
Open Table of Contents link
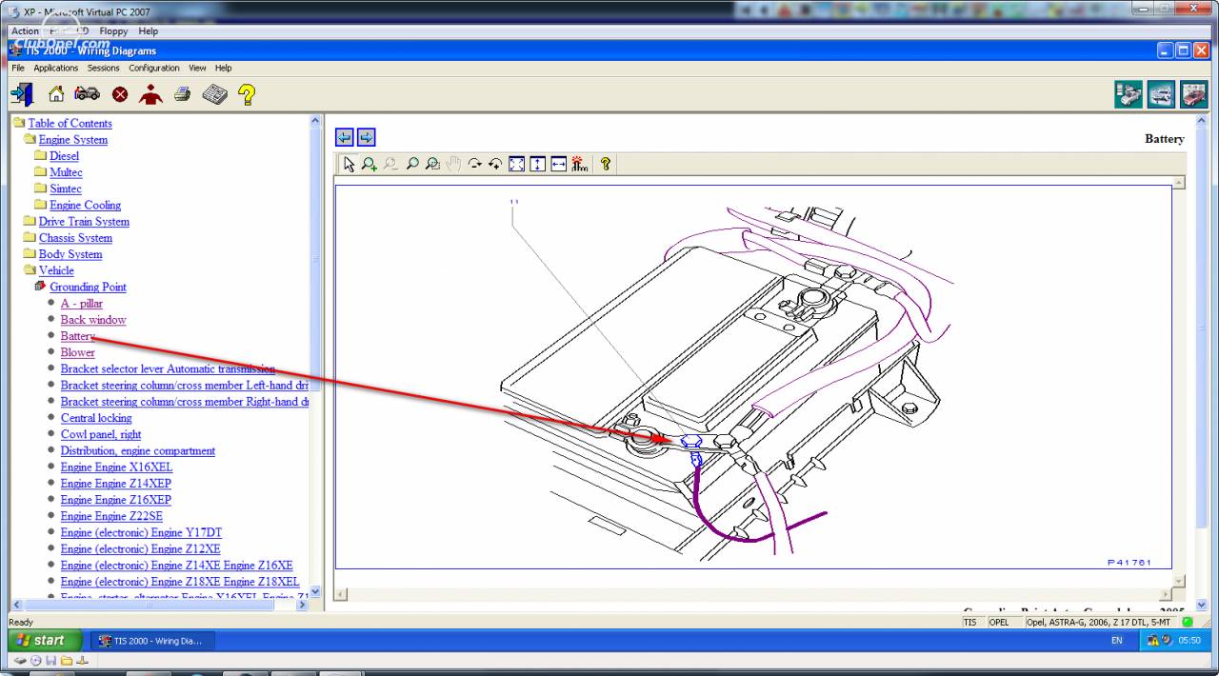coord(70,123)
